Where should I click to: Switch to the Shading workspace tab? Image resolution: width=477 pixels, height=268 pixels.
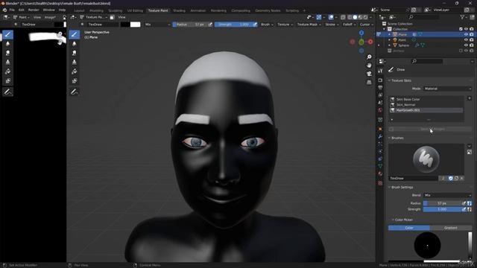pos(179,10)
